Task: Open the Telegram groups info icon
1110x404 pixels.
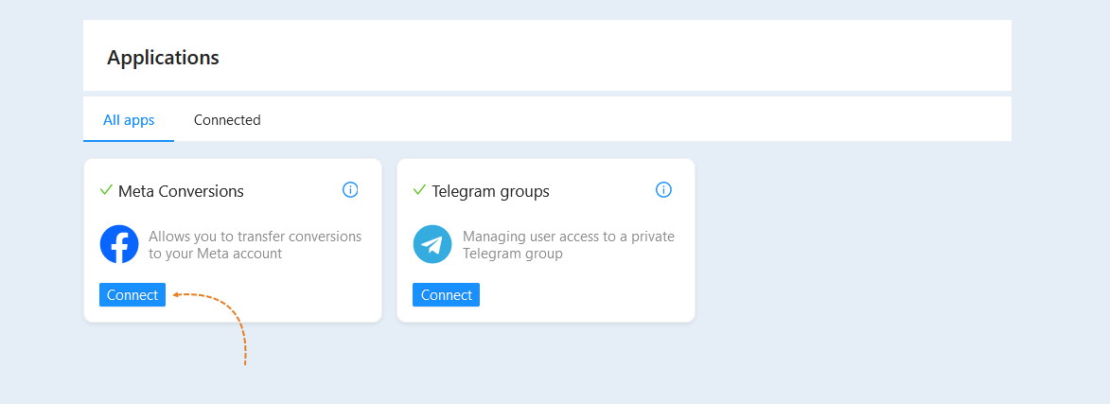Action: (x=663, y=189)
